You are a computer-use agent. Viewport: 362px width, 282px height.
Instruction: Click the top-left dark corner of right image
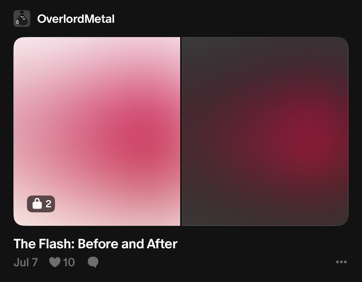196,51
